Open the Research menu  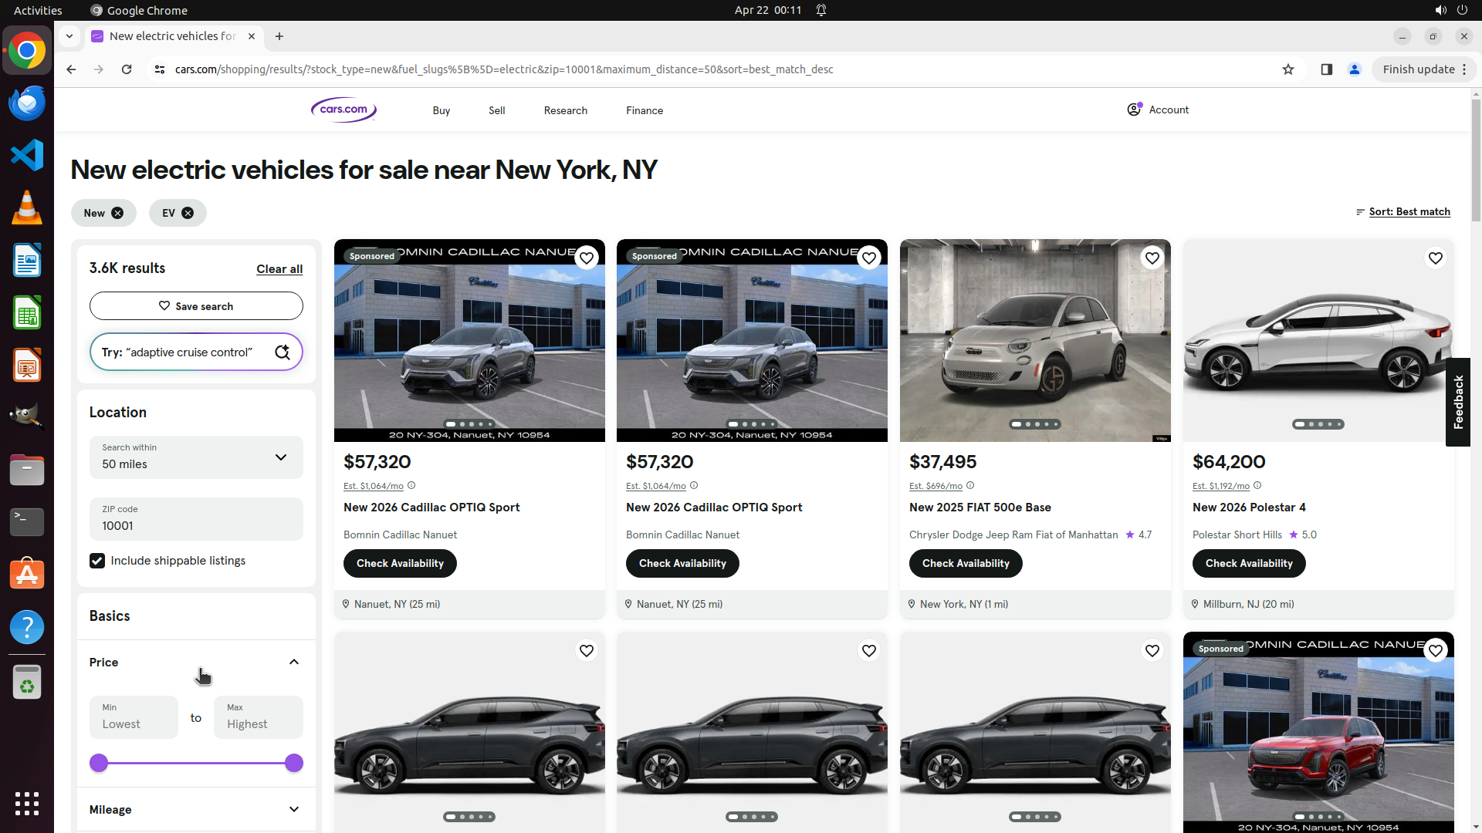(x=565, y=110)
